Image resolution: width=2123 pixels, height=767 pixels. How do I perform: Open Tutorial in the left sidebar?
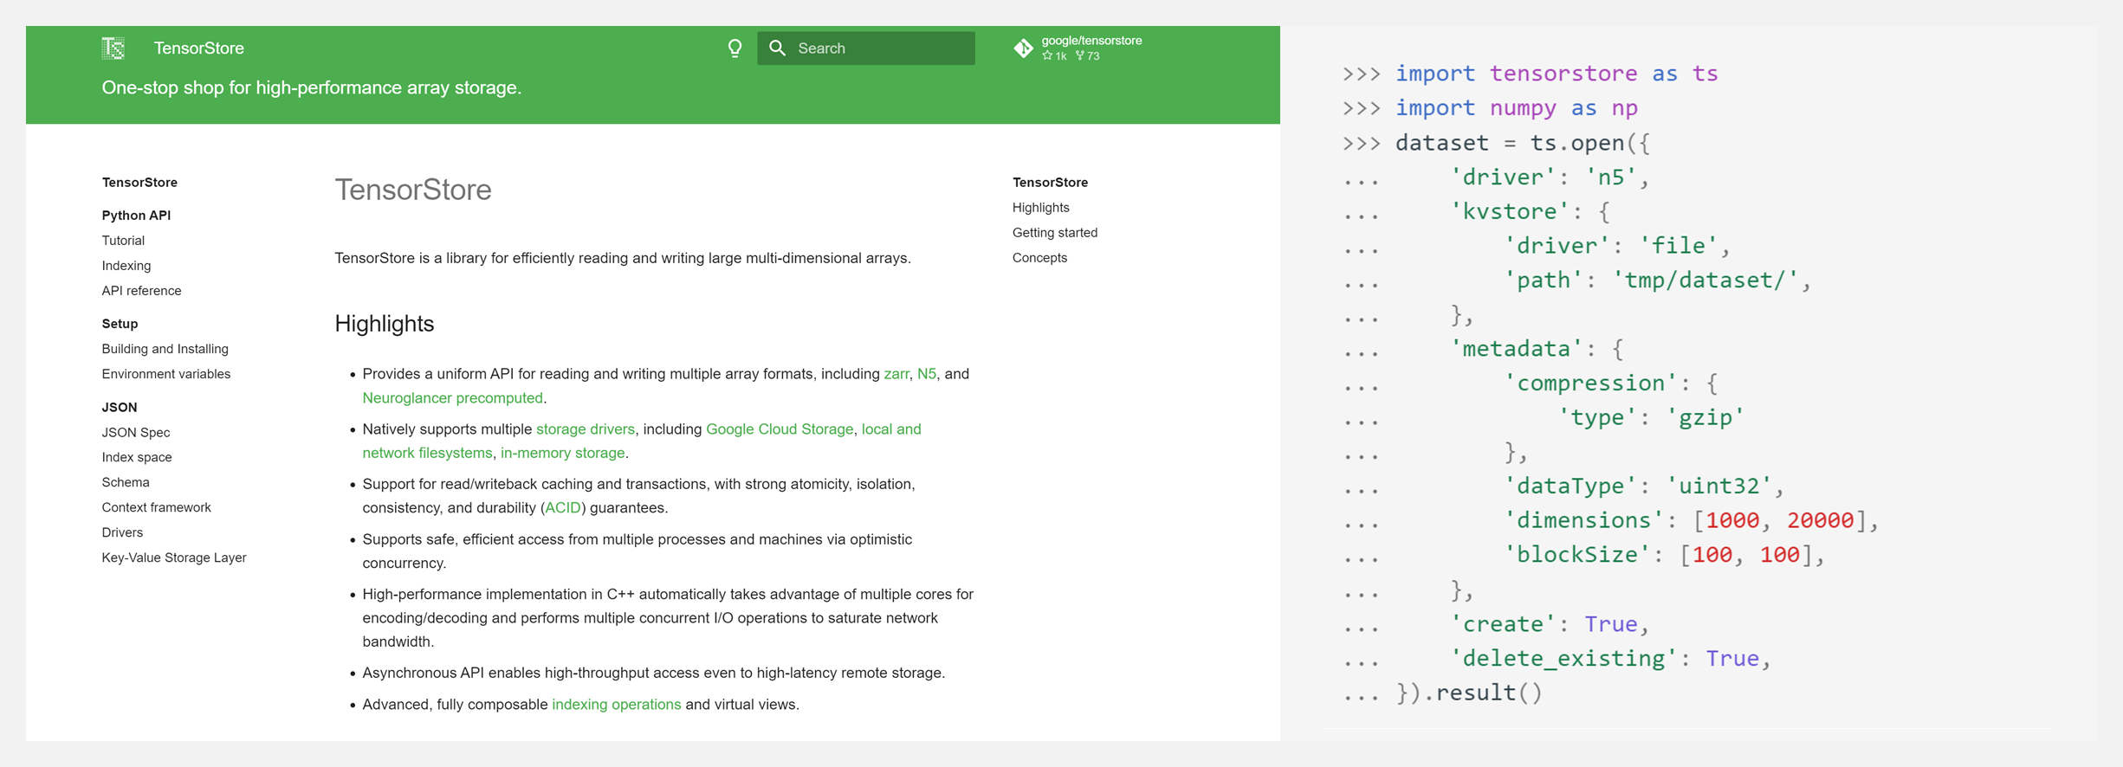tap(123, 241)
